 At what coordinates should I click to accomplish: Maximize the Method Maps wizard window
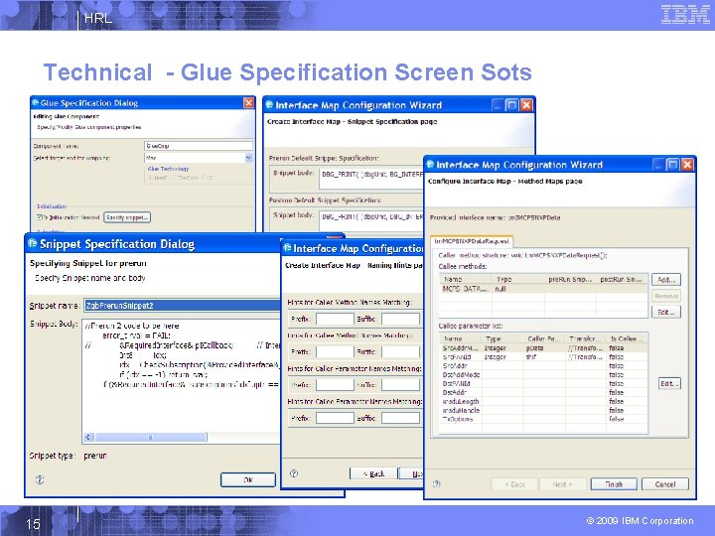click(x=672, y=165)
